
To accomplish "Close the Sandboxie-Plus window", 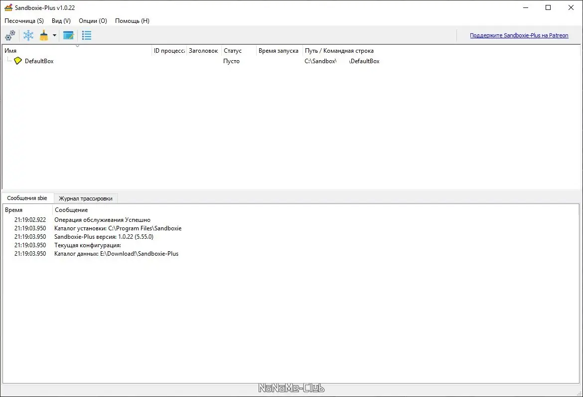I will point(571,7).
